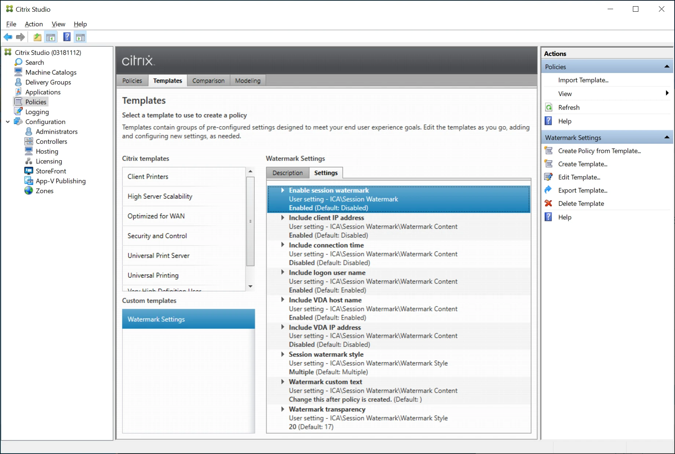Click the Back arrow toolbar icon
Screen dimensions: 675x454
8,37
